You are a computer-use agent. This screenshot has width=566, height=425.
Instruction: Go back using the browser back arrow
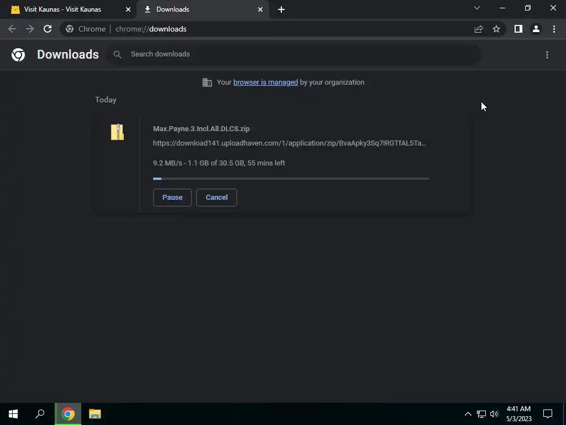[x=12, y=29]
